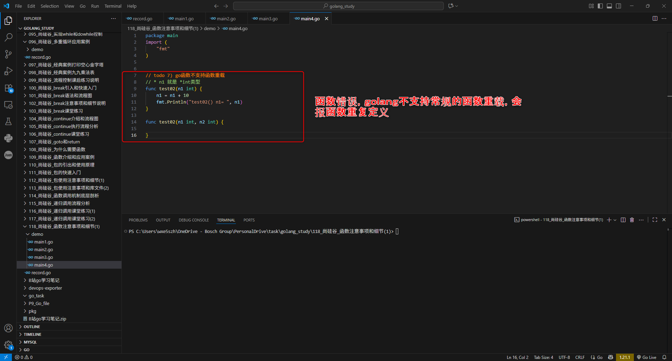
Task: Change end of line sequence CRLF
Action: click(x=580, y=357)
